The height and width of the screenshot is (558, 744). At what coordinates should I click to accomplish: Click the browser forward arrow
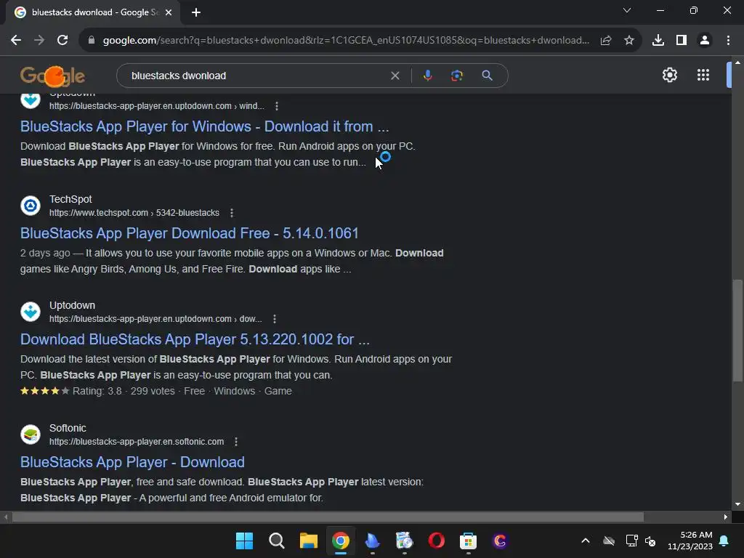(39, 41)
